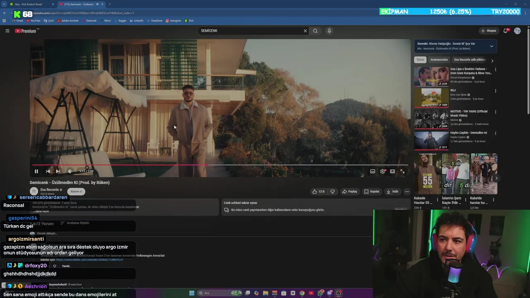Image resolution: width=530 pixels, height=298 pixels.
Task: Open the Adobe Acrobat bookmark
Action: [68, 20]
